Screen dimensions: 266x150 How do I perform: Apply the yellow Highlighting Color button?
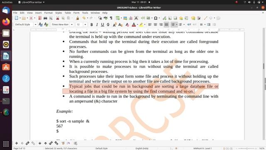[x=141, y=25]
